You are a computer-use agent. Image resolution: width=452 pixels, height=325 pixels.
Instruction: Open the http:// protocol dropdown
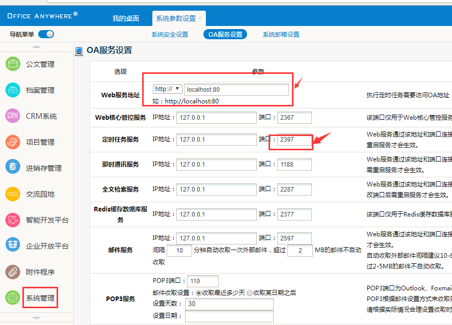(167, 89)
